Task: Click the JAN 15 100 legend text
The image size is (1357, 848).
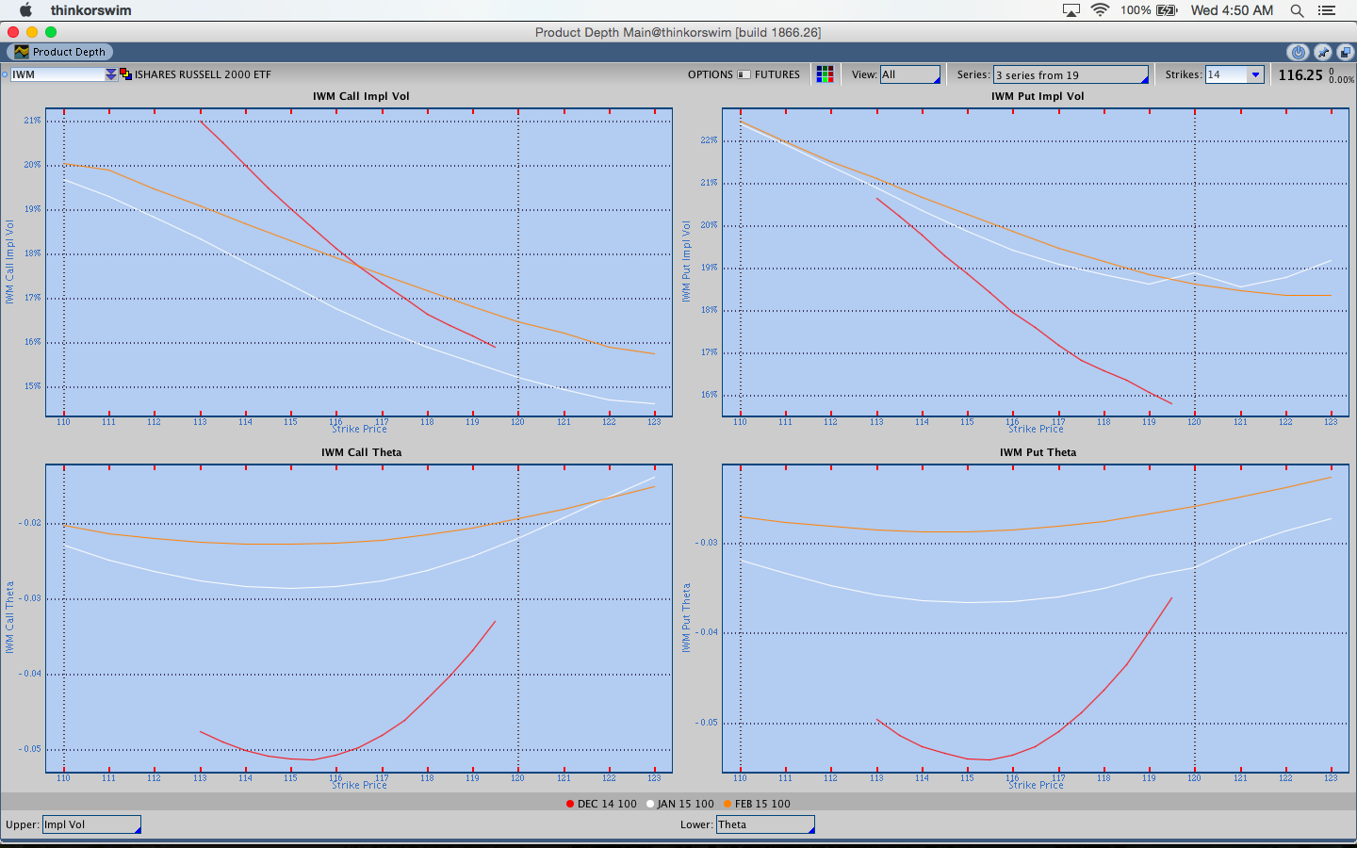Action: [x=686, y=804]
